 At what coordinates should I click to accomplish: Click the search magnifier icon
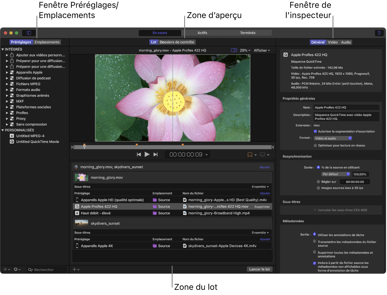[30, 270]
